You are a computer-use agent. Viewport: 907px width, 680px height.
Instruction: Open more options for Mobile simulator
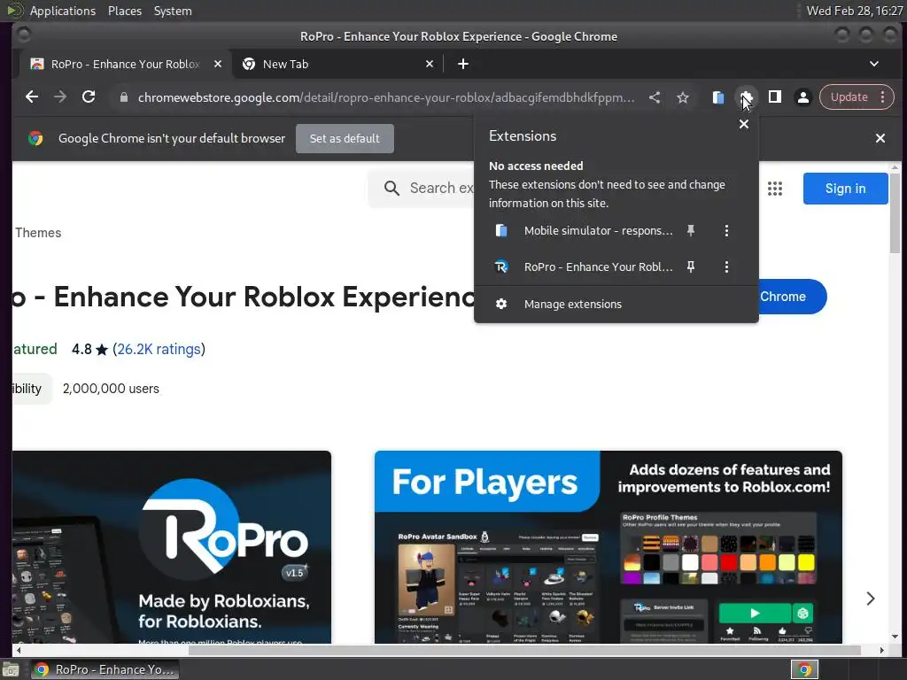pyautogui.click(x=726, y=231)
